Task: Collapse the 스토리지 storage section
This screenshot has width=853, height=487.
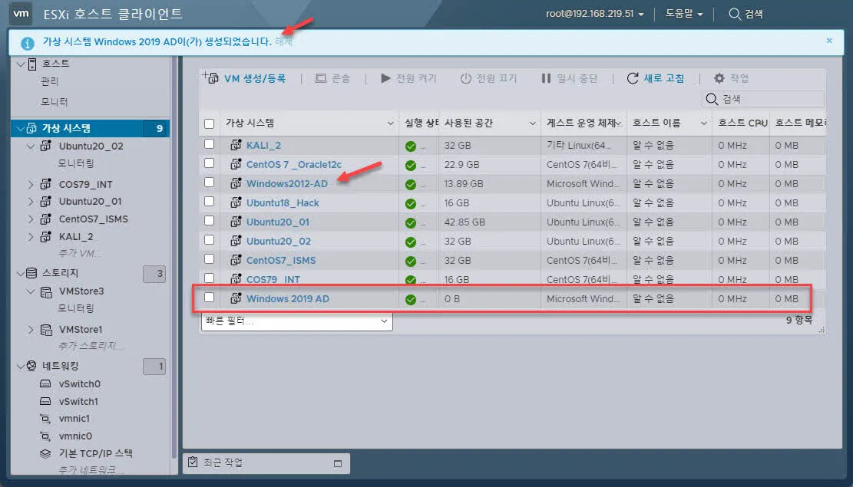Action: (20, 273)
